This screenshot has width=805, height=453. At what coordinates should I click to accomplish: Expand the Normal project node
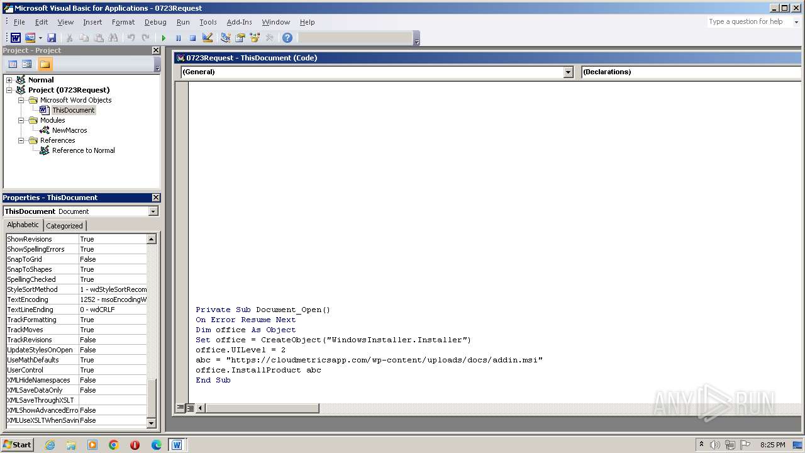(9, 80)
